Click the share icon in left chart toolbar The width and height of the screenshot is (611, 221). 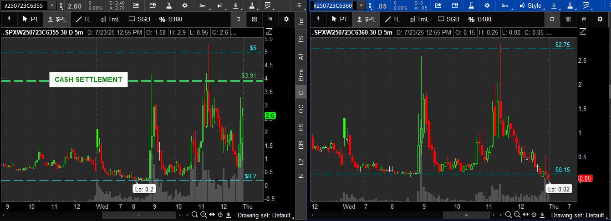(x=136, y=5)
